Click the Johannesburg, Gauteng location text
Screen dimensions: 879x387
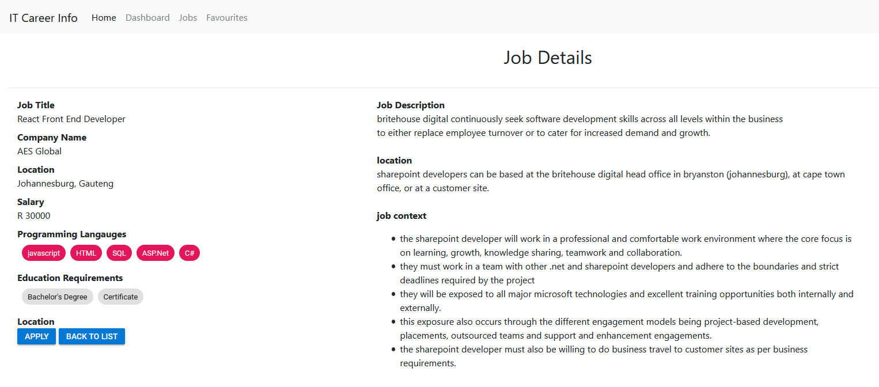click(x=65, y=183)
